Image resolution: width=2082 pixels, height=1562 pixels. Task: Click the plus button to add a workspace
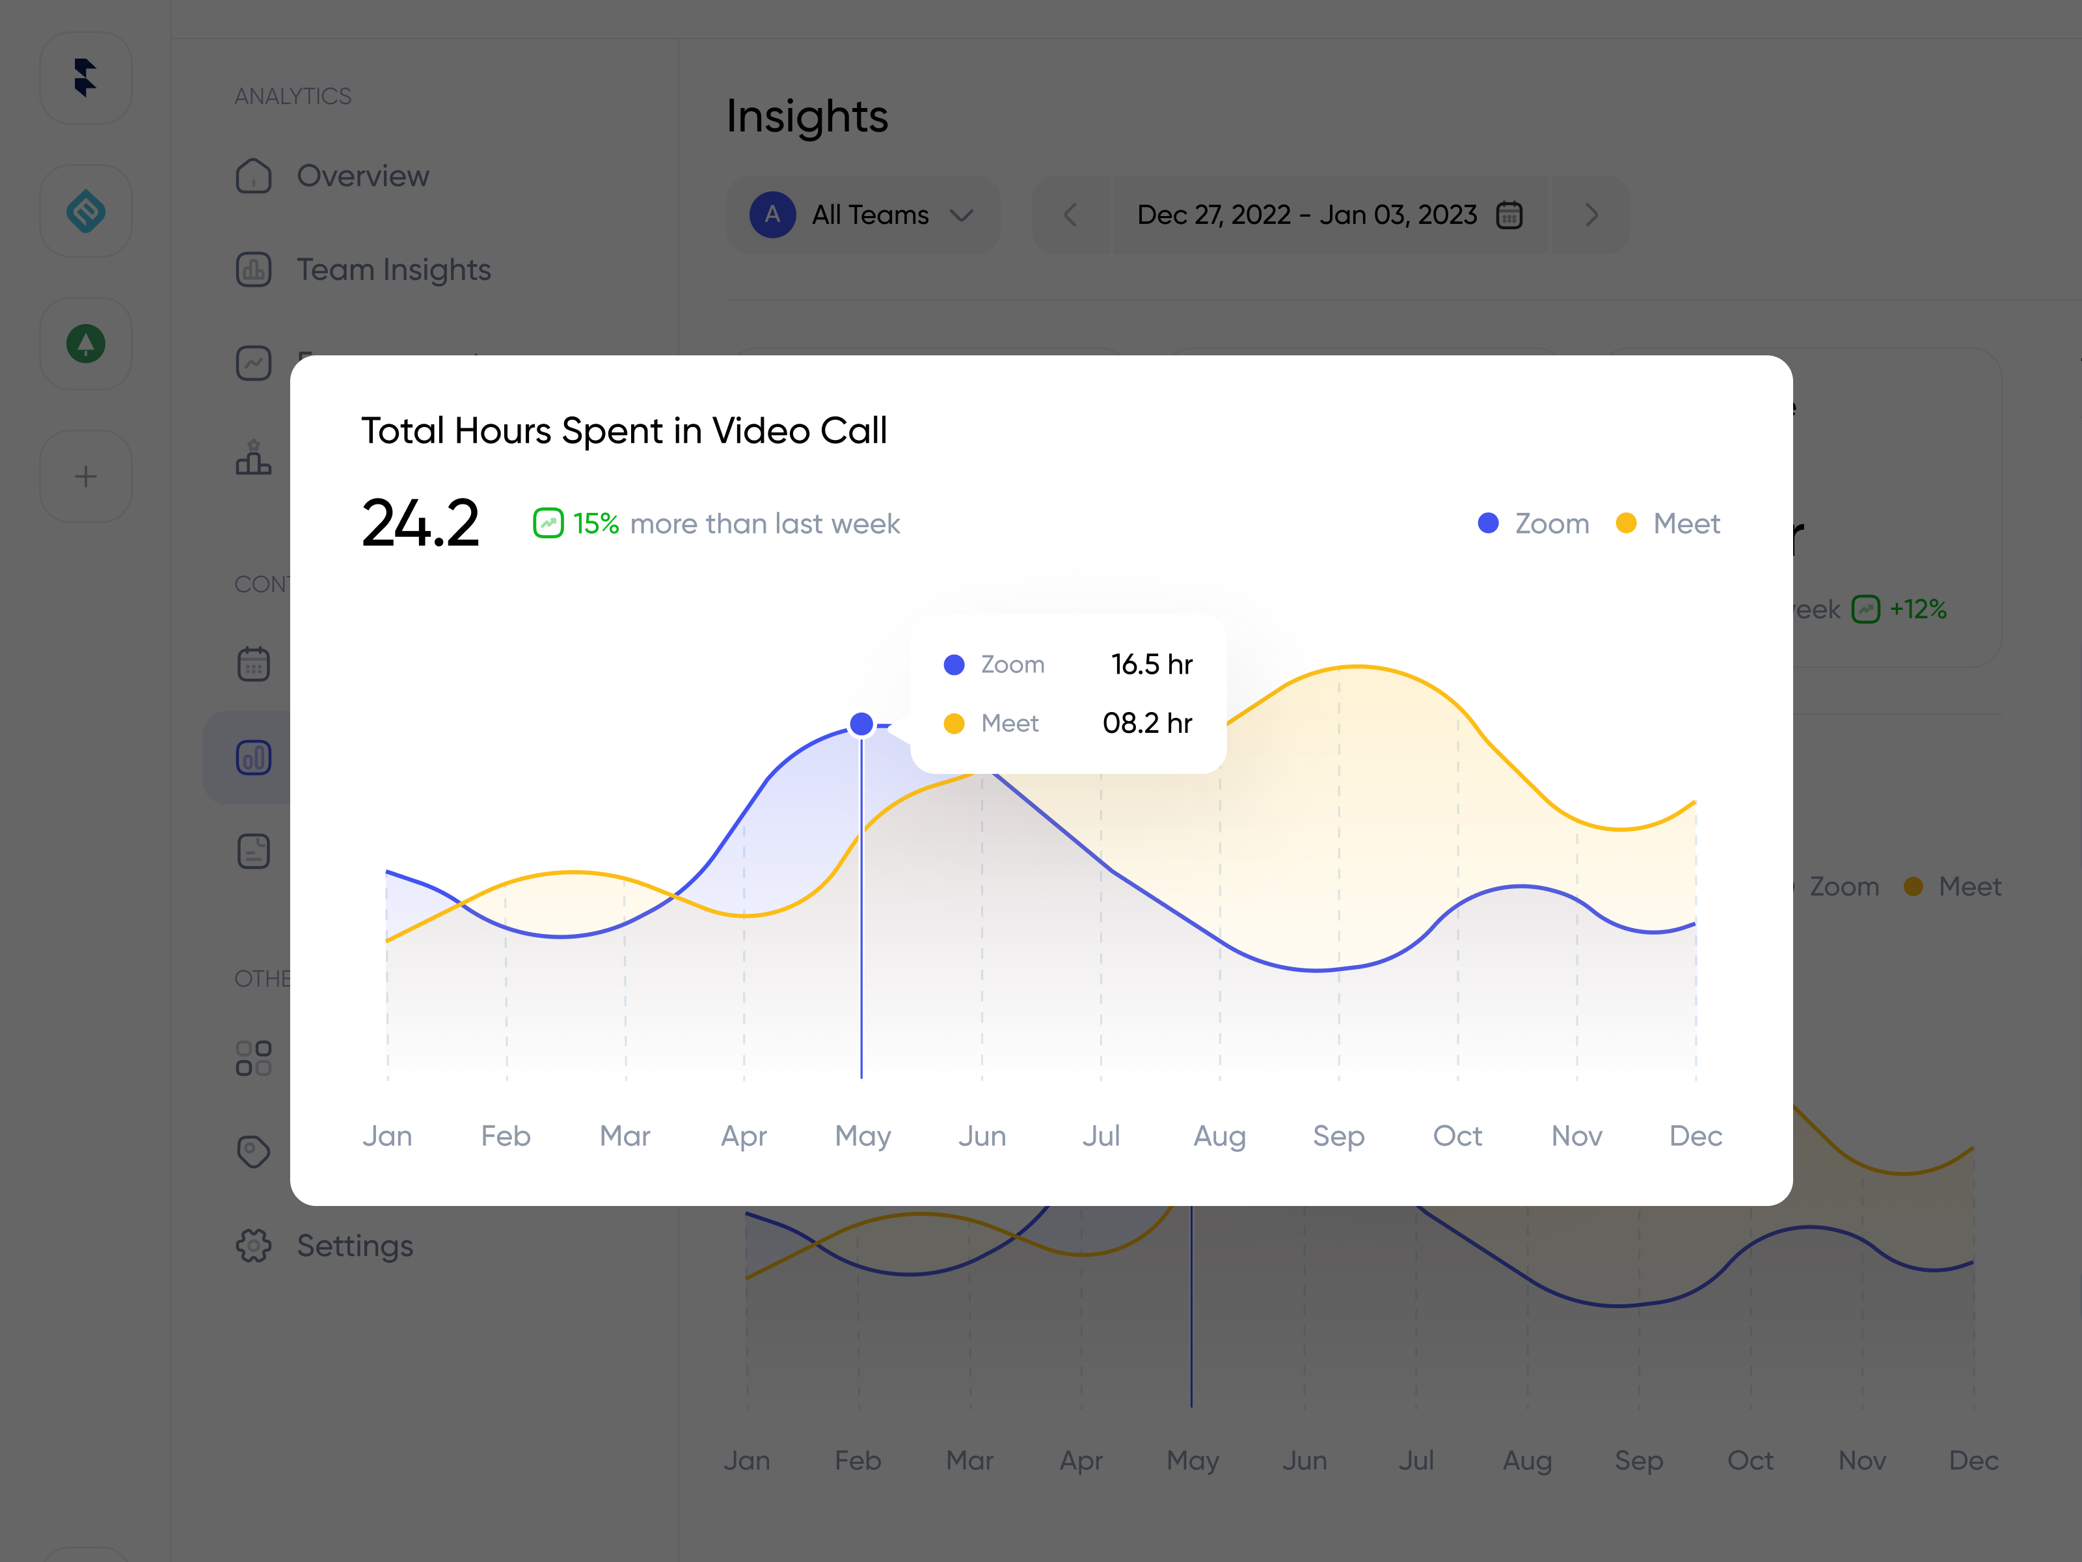(86, 476)
